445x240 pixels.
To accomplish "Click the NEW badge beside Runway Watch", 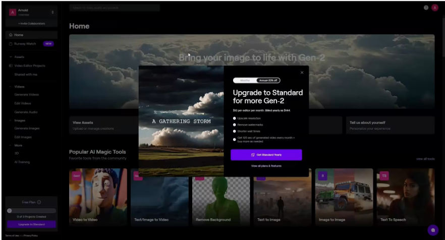I will [x=48, y=44].
